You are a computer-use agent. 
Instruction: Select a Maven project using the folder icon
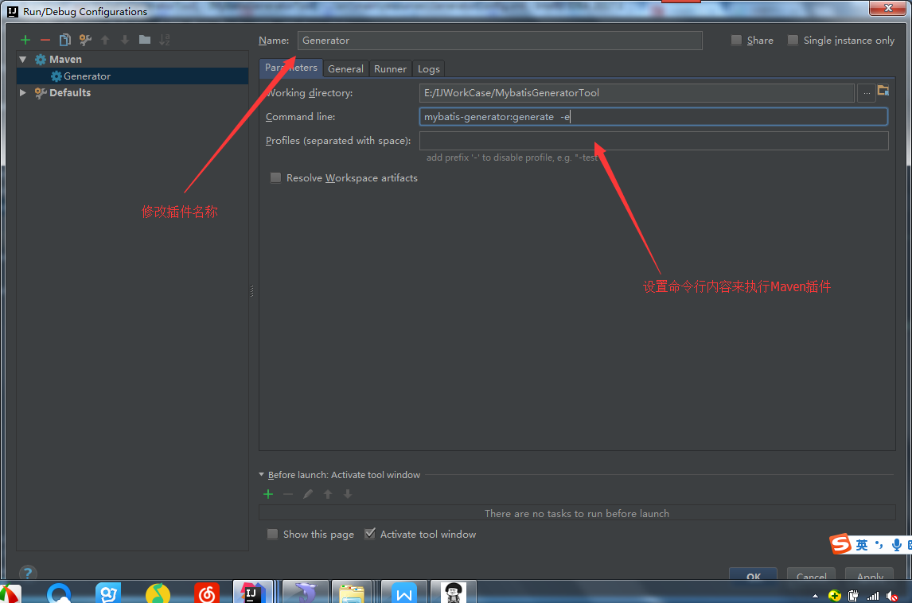coord(883,90)
